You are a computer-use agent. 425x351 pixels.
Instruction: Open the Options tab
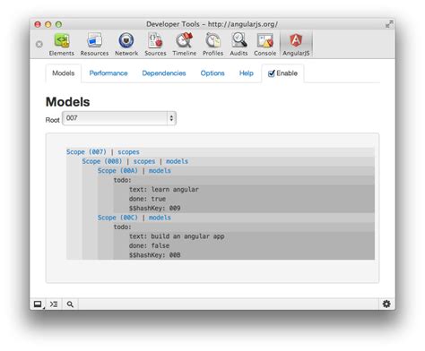(212, 73)
